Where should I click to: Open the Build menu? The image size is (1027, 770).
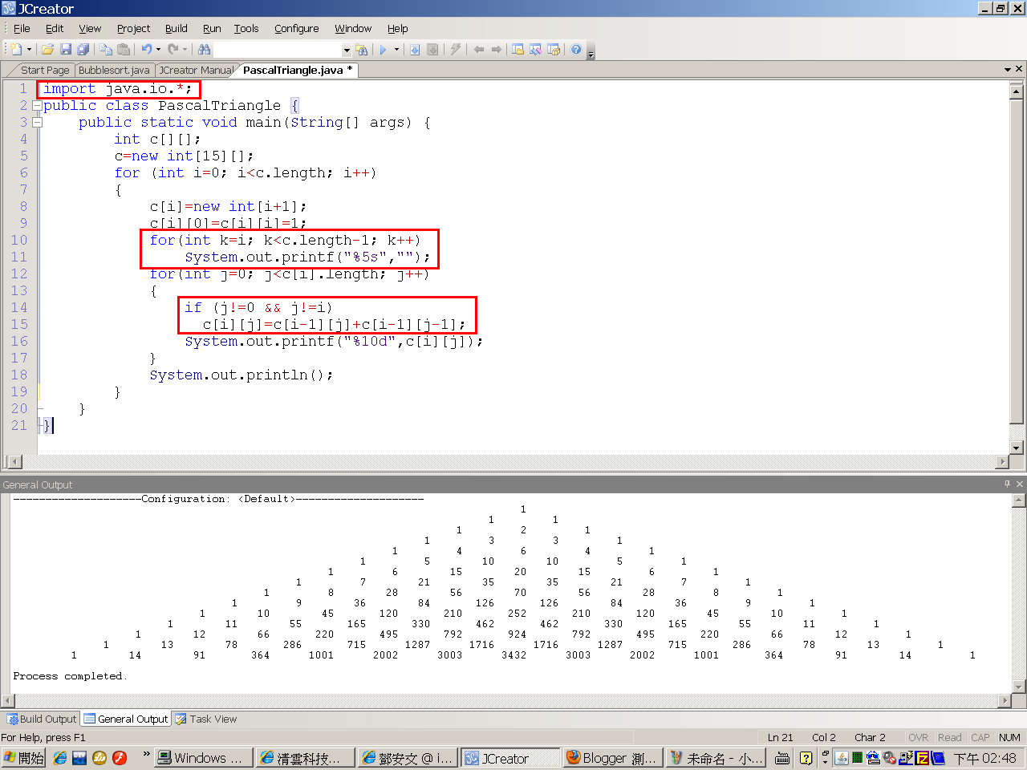(176, 28)
